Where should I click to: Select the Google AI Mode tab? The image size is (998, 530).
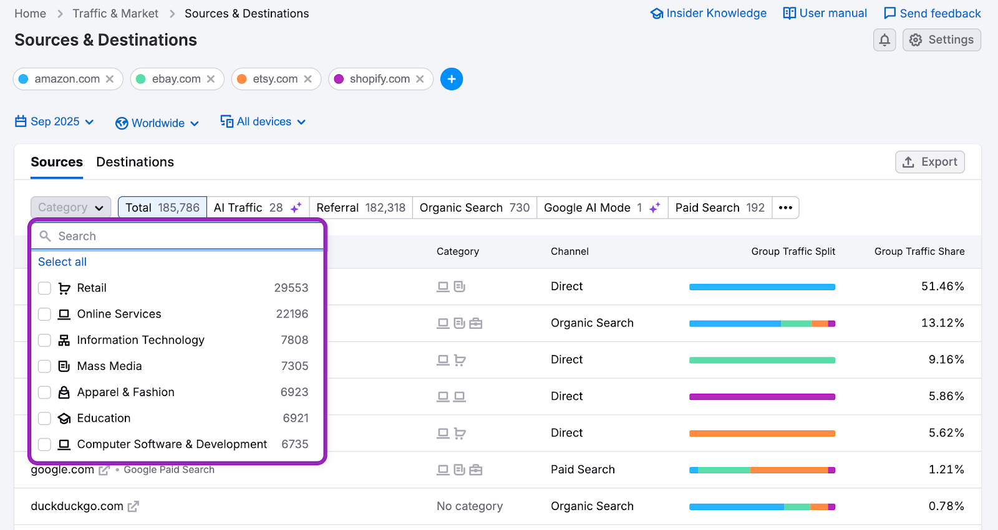point(603,207)
